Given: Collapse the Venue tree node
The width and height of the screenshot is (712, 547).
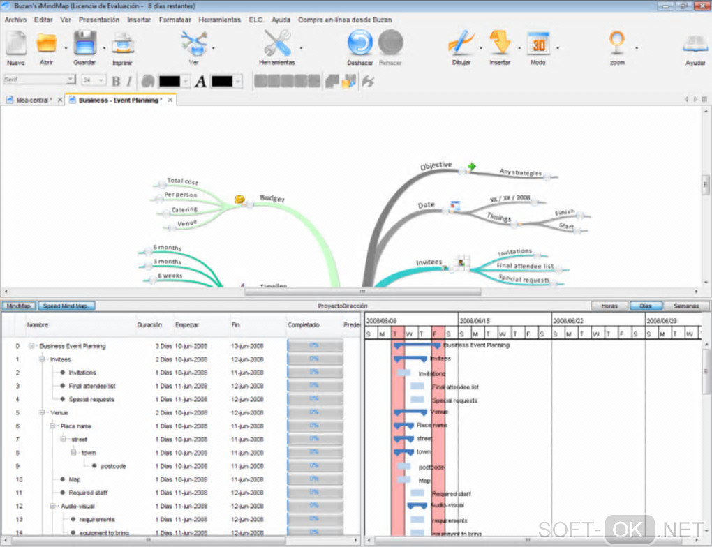Looking at the screenshot, I should click(x=42, y=412).
